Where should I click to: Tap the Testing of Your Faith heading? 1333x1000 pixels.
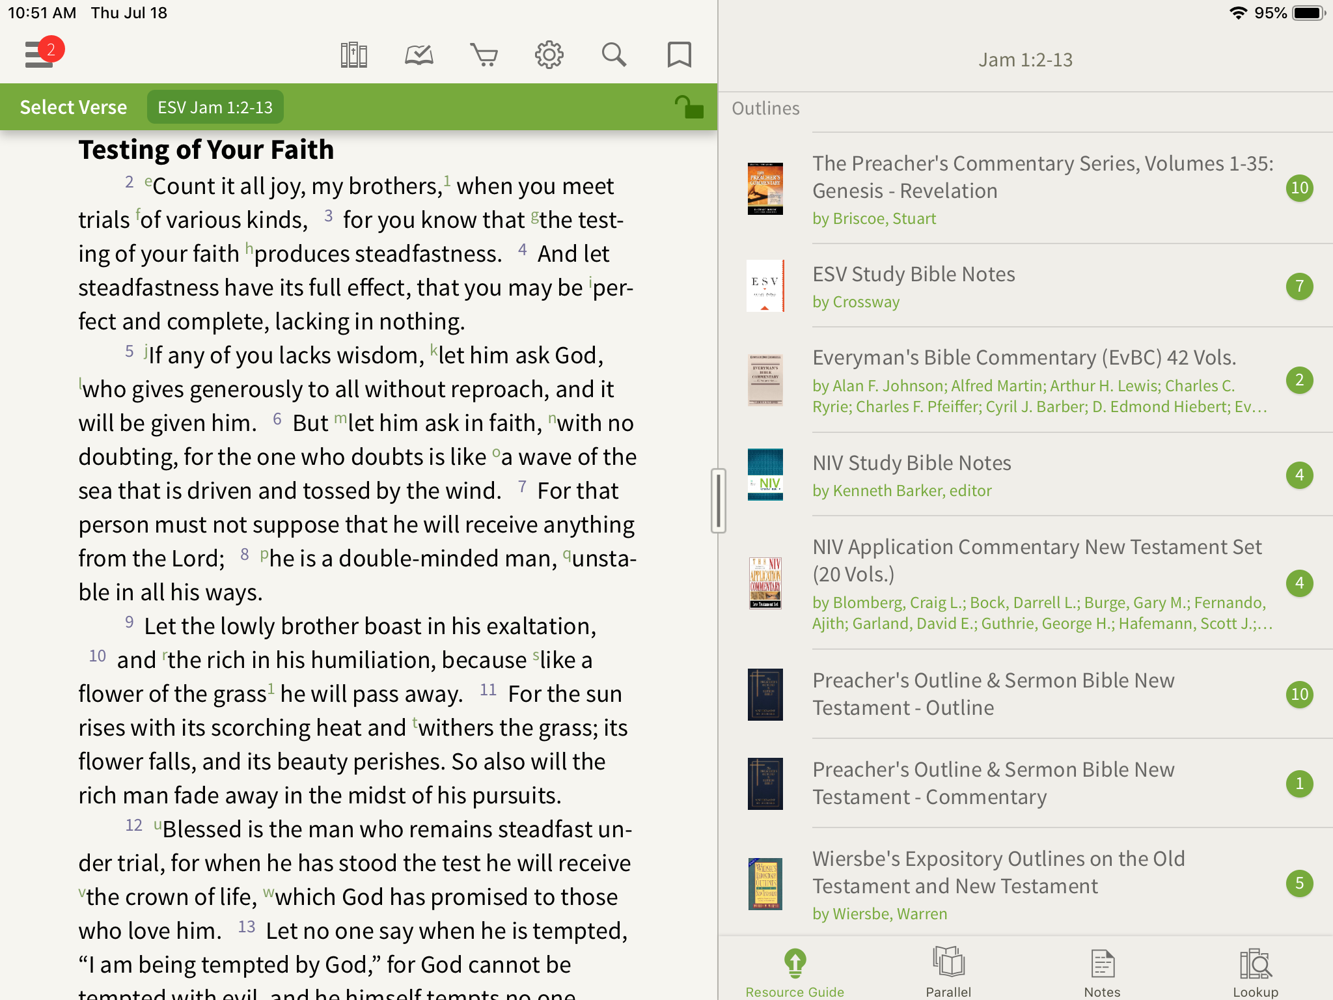click(206, 150)
